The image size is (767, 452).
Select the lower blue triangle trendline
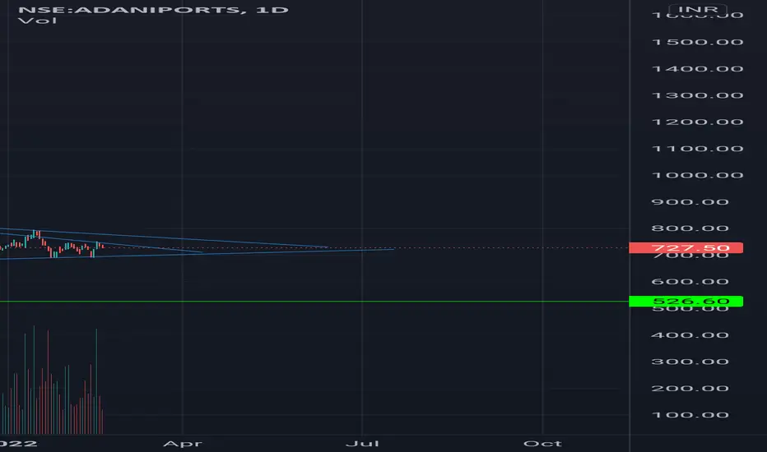(196, 254)
